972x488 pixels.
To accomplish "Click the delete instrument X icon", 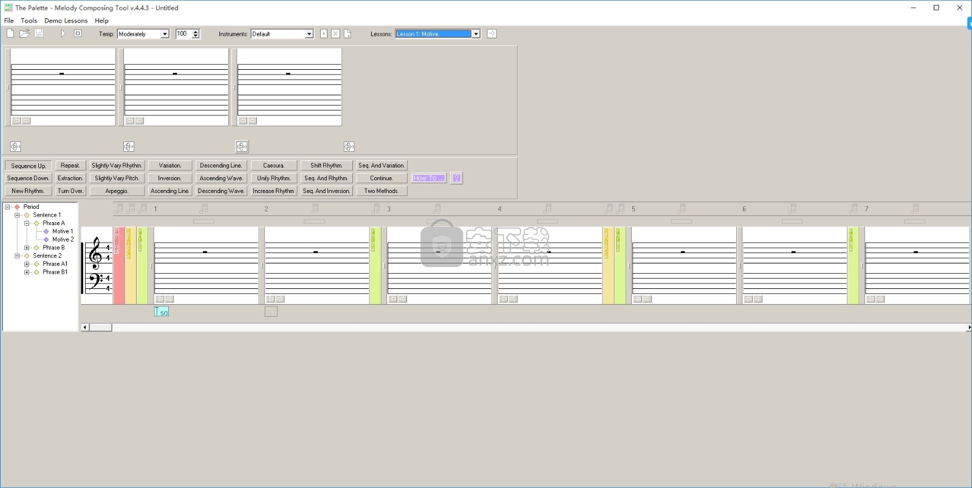I will click(335, 34).
